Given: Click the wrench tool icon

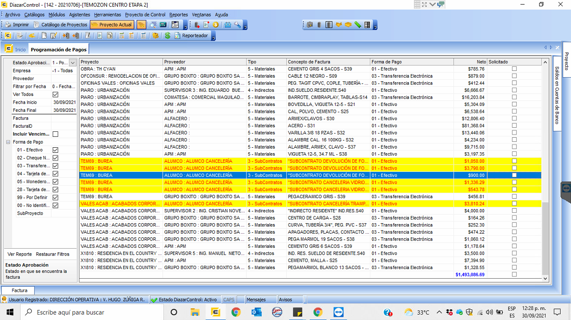Looking at the screenshot, I should pyautogui.click(x=238, y=25).
